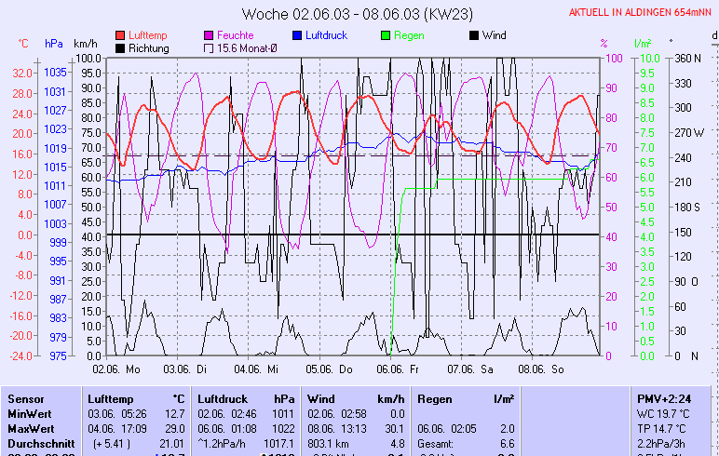This screenshot has width=719, height=456.
Task: Click the black Richtung legend square
Action: coord(120,48)
